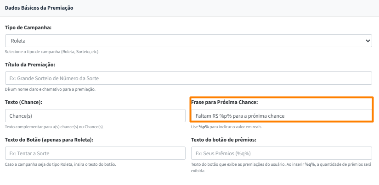Click the "Dados Básicos da Premiação" section header

pyautogui.click(x=39, y=8)
